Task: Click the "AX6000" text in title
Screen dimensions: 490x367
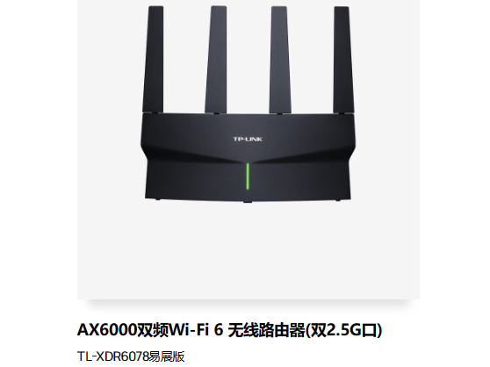Action: coord(107,330)
